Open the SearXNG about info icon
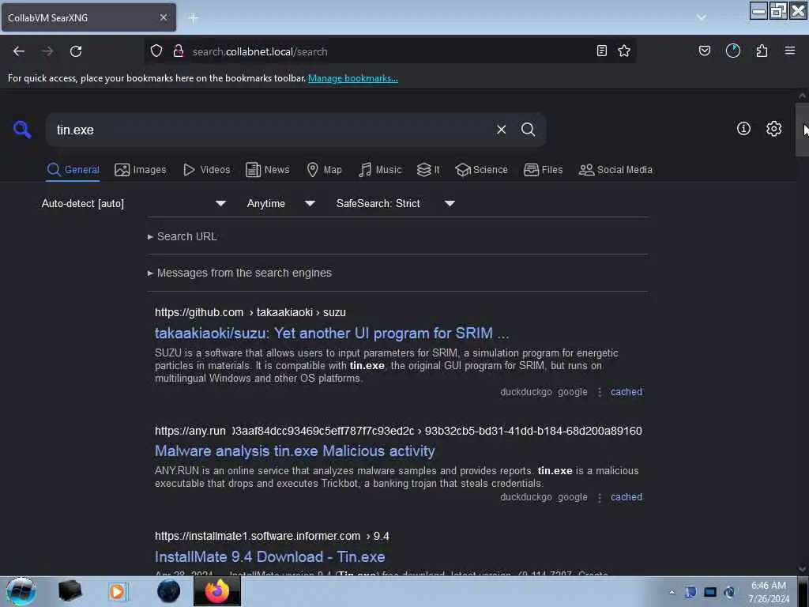Viewport: 809px width, 607px height. click(743, 129)
